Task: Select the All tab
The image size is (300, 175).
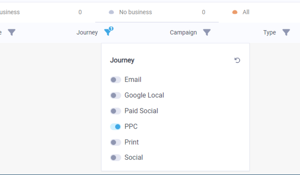Action: tap(246, 12)
